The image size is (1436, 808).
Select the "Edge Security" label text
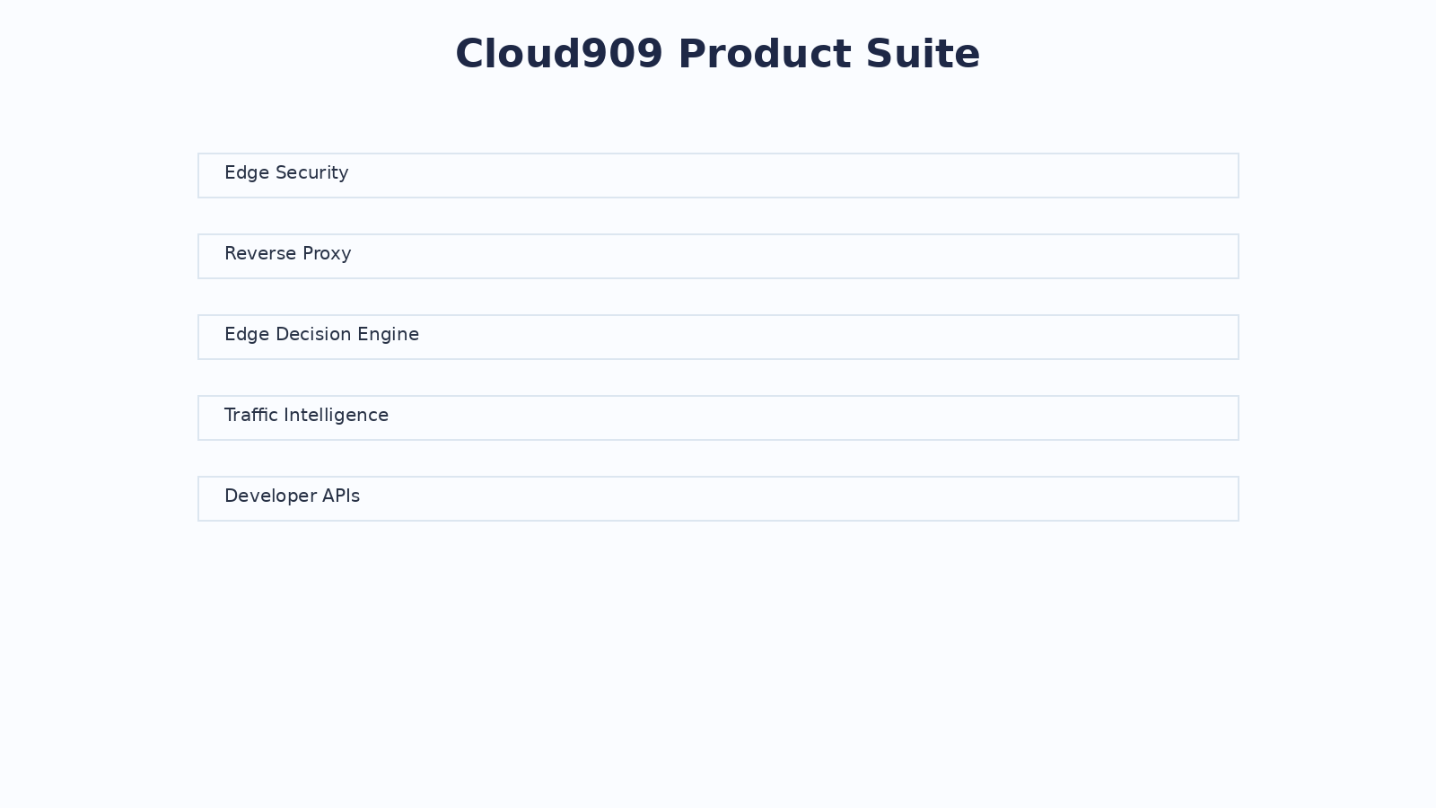pyautogui.click(x=286, y=173)
